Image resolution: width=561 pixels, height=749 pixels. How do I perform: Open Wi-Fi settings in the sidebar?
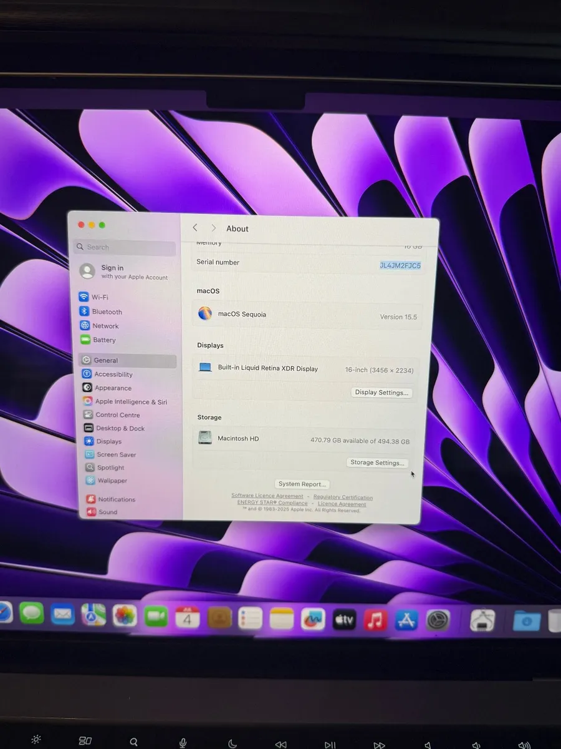[x=100, y=297]
